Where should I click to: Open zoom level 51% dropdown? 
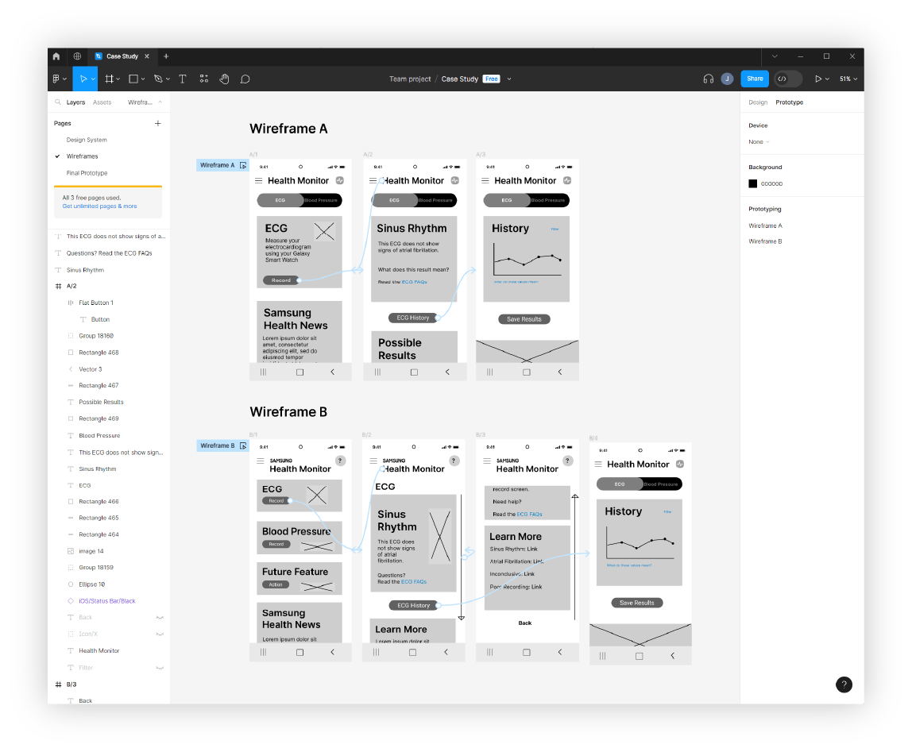pos(848,79)
